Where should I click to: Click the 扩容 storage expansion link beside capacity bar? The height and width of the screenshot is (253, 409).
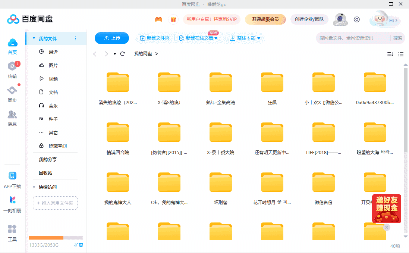79,245
